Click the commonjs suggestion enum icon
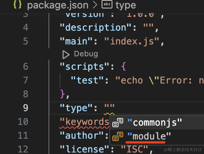This screenshot has height=154, width=204. coord(118,123)
